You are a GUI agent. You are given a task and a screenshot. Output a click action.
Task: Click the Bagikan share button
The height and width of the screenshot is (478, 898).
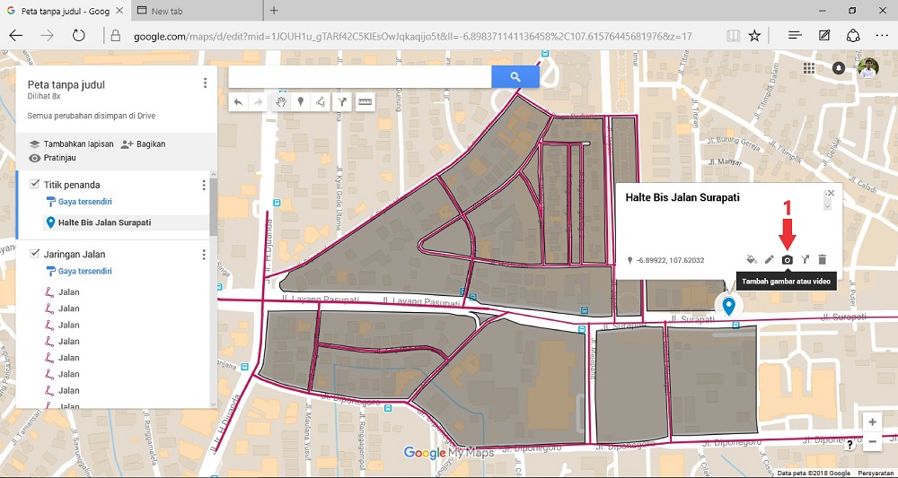[143, 143]
